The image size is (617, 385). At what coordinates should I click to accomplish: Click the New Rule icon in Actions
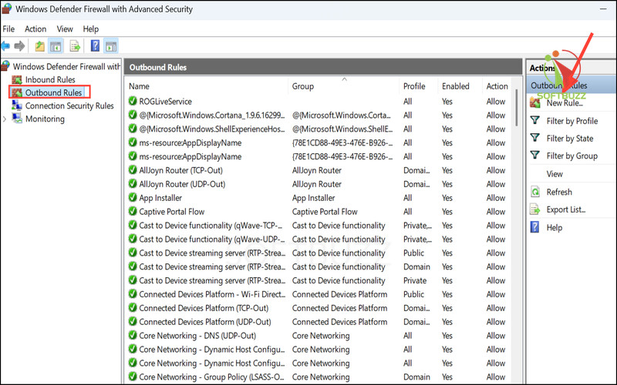coord(535,103)
